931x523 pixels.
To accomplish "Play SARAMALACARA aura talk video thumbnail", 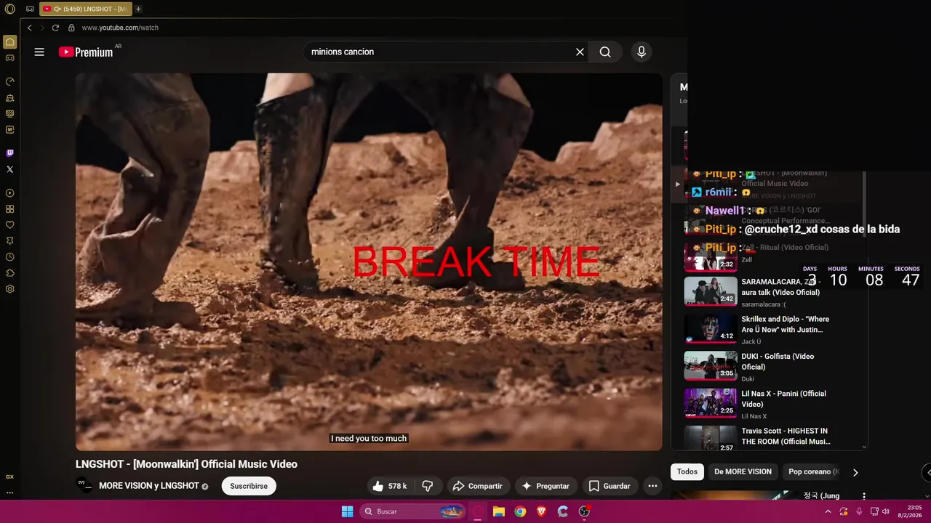I will [711, 291].
